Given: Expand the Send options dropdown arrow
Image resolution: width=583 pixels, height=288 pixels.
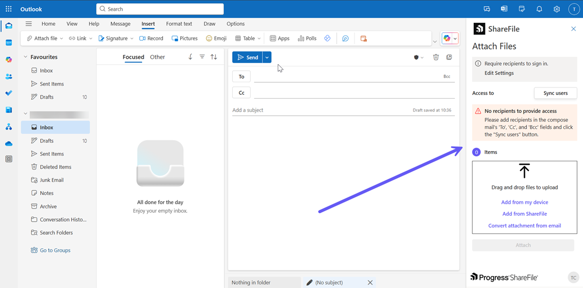Looking at the screenshot, I should tap(267, 57).
